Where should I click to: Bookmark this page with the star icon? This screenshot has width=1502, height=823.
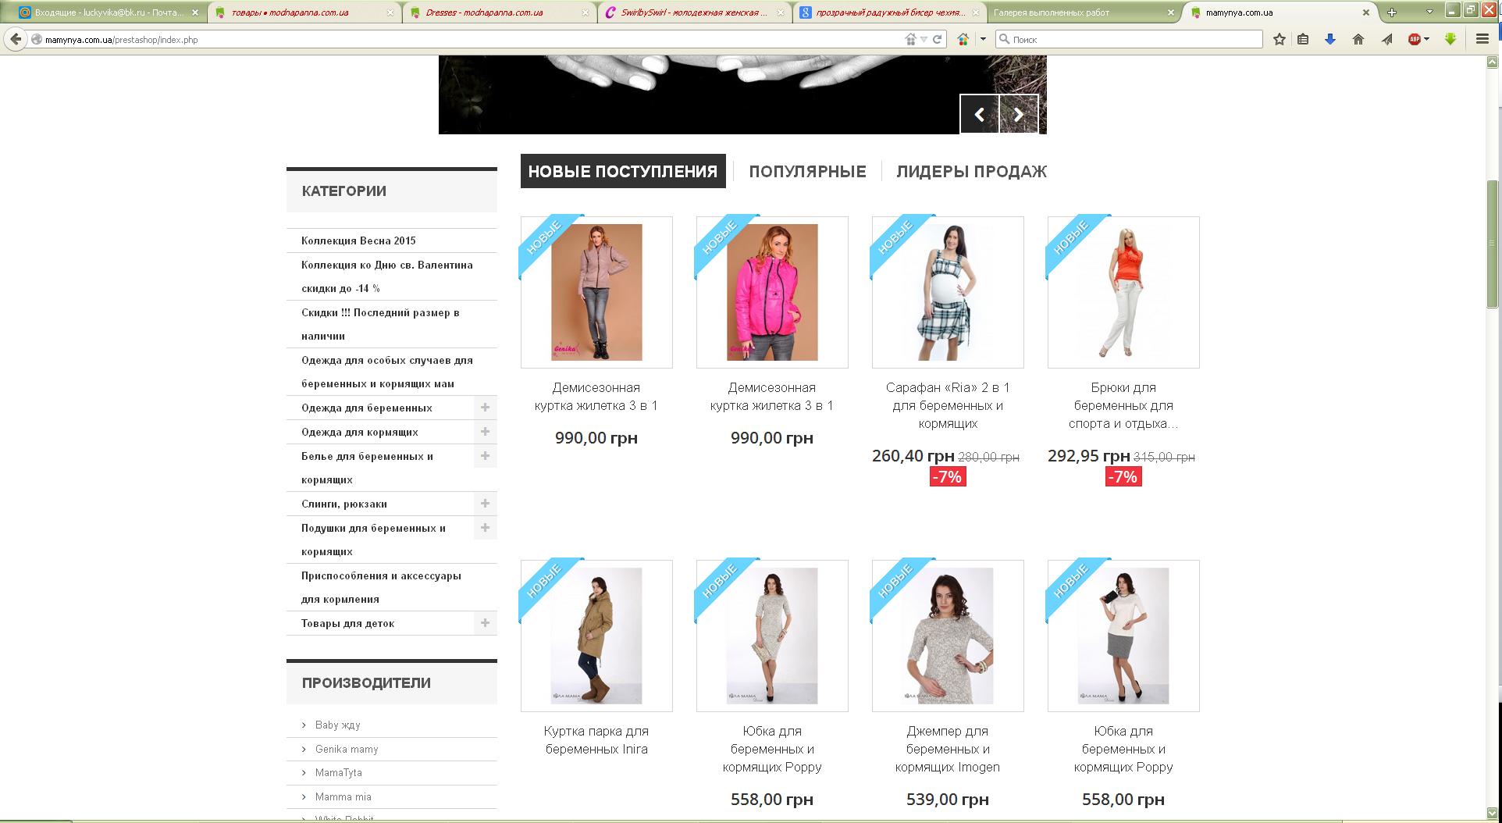click(1280, 39)
